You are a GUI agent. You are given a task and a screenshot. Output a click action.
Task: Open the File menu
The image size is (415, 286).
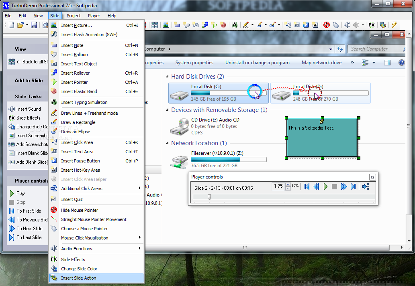point(8,16)
